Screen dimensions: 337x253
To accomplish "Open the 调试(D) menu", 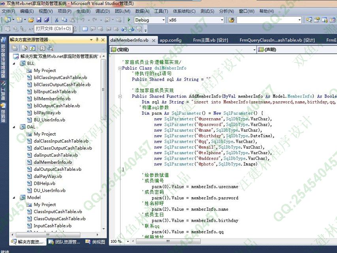I will click(x=102, y=11).
